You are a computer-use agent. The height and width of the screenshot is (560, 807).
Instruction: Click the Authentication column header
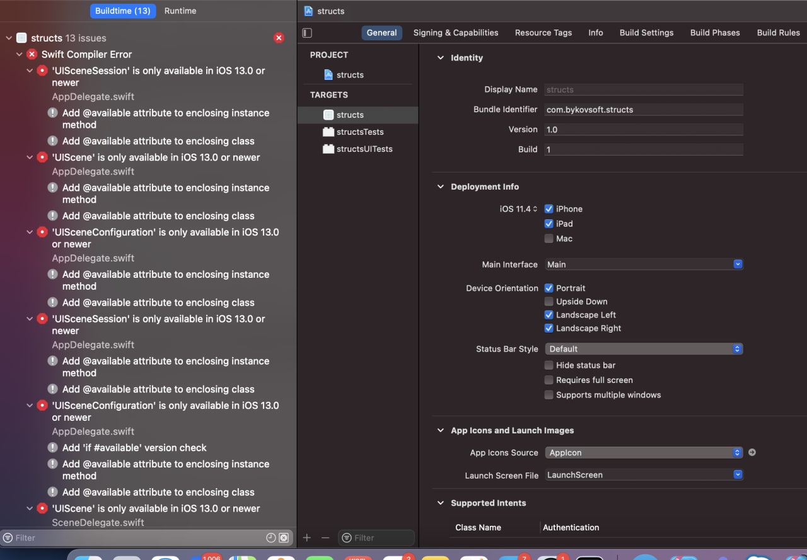pyautogui.click(x=571, y=527)
